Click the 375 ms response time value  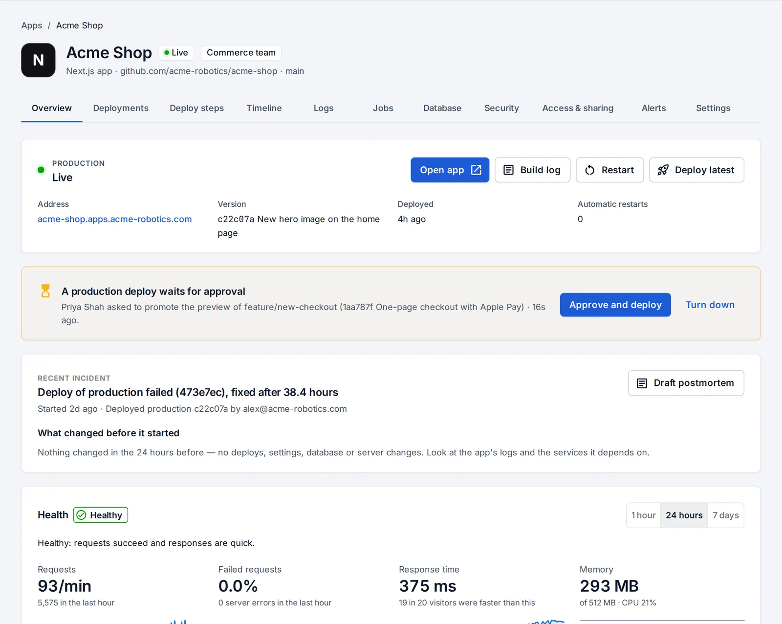(428, 586)
